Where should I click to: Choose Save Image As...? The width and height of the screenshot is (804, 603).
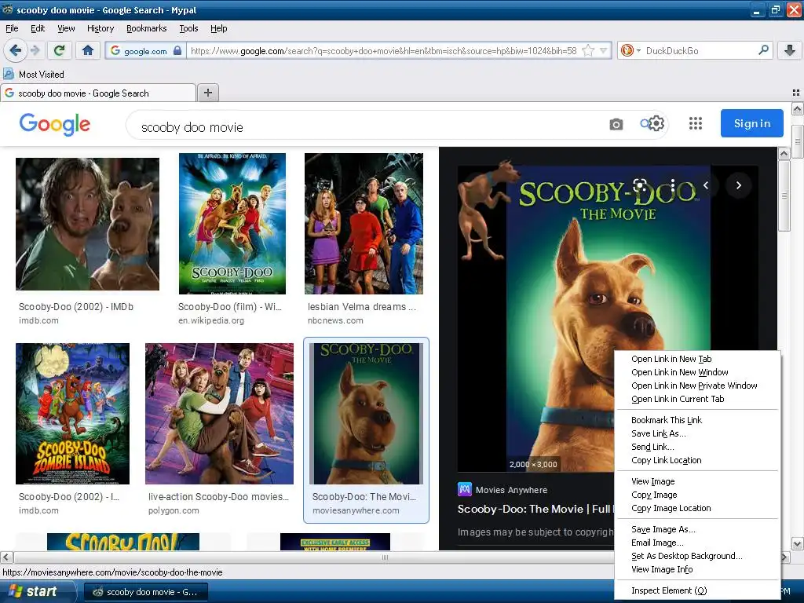pyautogui.click(x=663, y=529)
